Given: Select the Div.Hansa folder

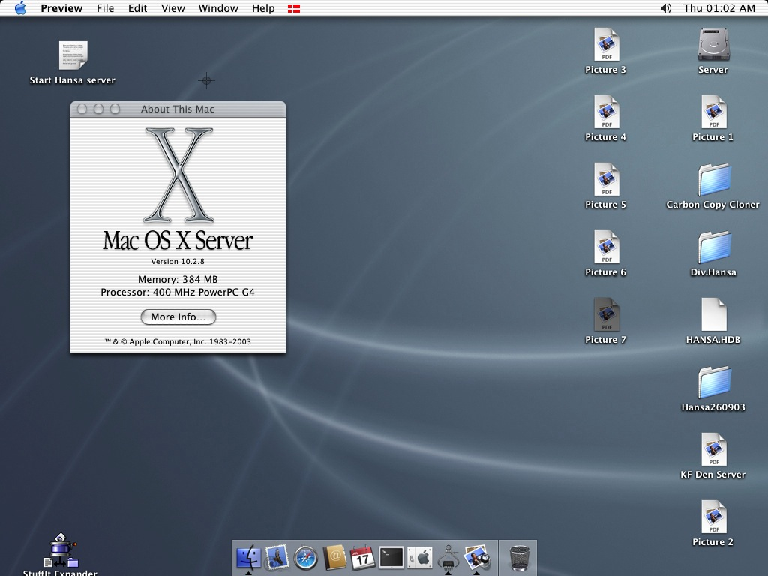Looking at the screenshot, I should click(714, 247).
